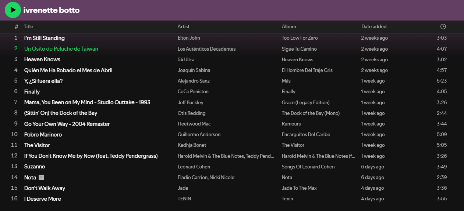464x211 pixels.
Task: Open artist TENIN
Action: pos(184,199)
